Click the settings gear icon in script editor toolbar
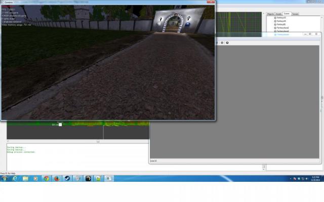The width and height of the screenshot is (324, 202). [x=222, y=42]
